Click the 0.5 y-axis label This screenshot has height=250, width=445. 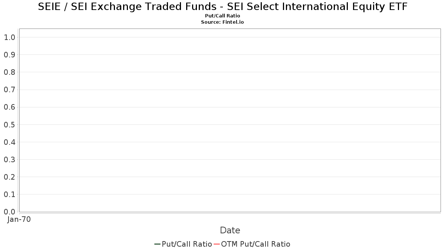click(9, 125)
